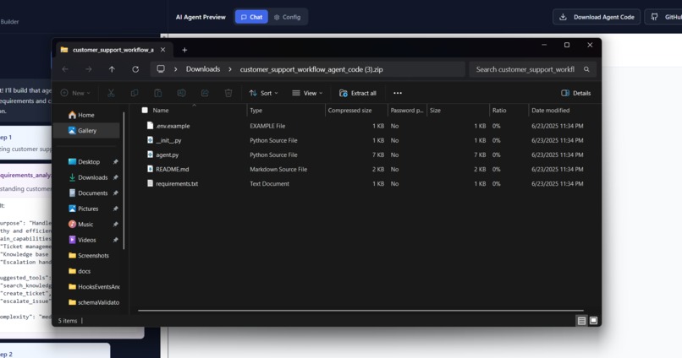Switch to Chat tab in AI Agent Preview
This screenshot has width=682, height=358.
coord(251,17)
